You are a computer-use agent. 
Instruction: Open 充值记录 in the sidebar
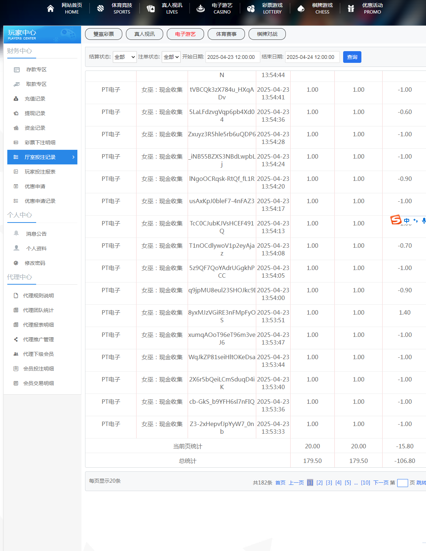pos(35,99)
